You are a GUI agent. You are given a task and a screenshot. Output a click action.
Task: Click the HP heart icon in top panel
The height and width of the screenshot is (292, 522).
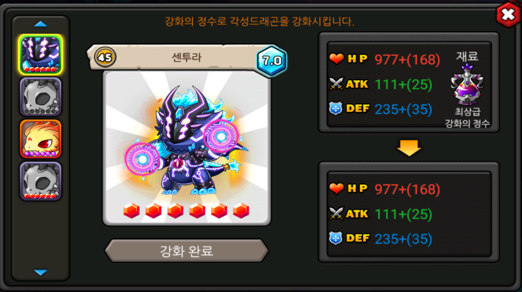point(336,59)
